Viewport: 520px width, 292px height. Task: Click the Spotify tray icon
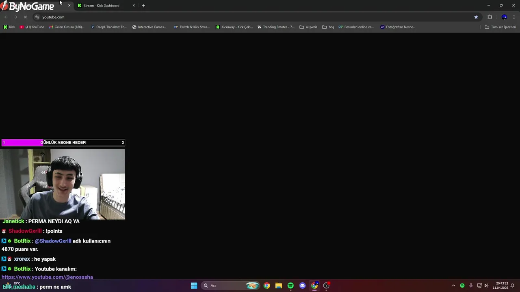point(462,286)
